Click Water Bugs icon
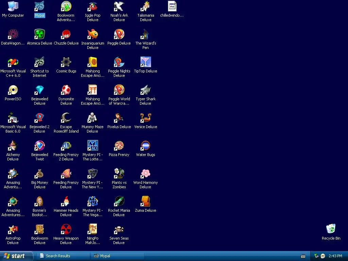This screenshot has height=261, width=348. coord(145,145)
